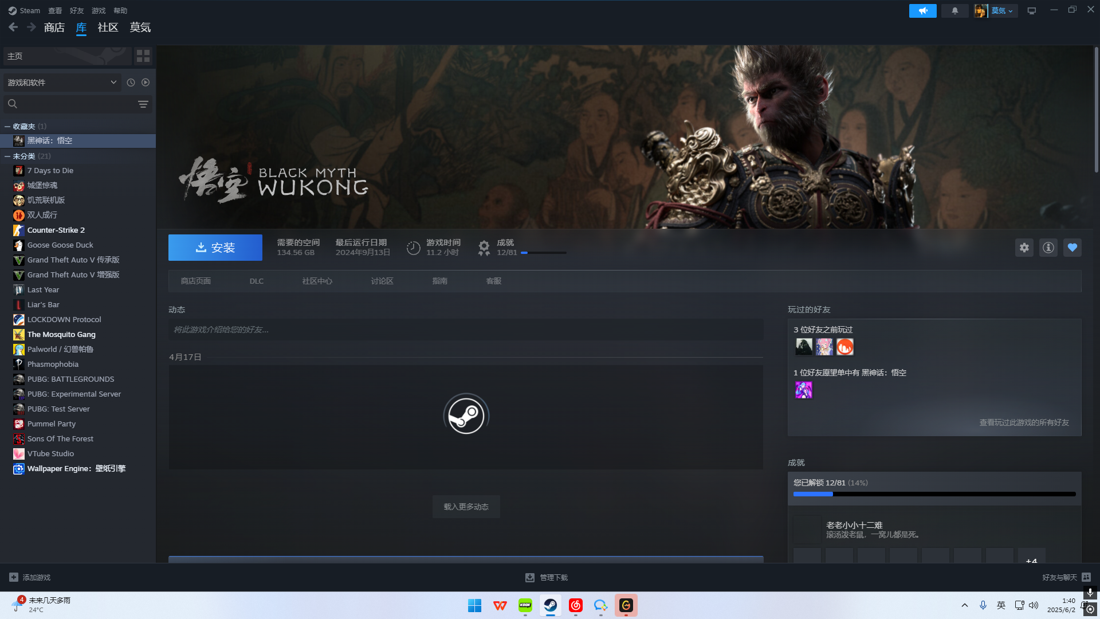
Task: Open the 社区中心 link
Action: (x=317, y=281)
